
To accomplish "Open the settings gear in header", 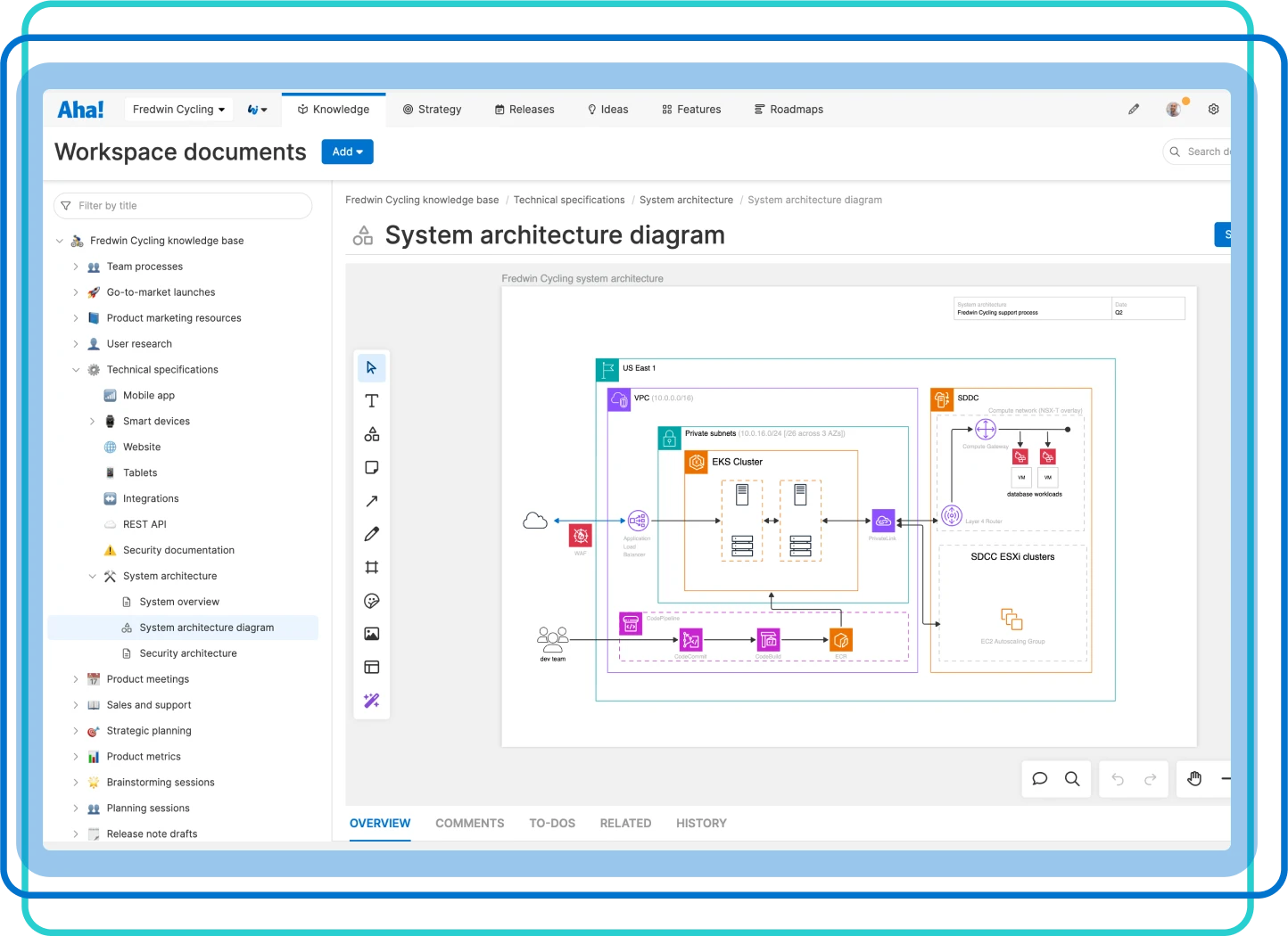I will point(1214,109).
